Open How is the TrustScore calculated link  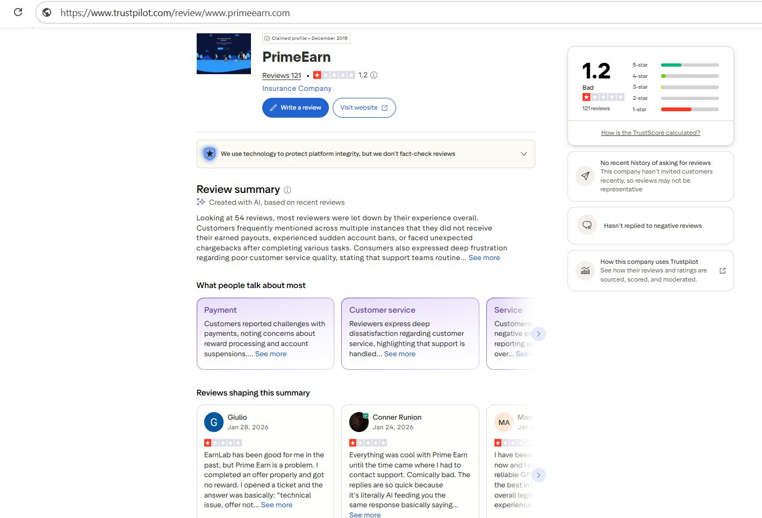pyautogui.click(x=650, y=133)
